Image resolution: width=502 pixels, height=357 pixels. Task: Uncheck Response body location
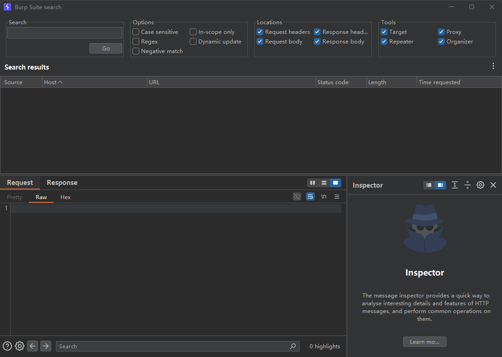point(317,41)
